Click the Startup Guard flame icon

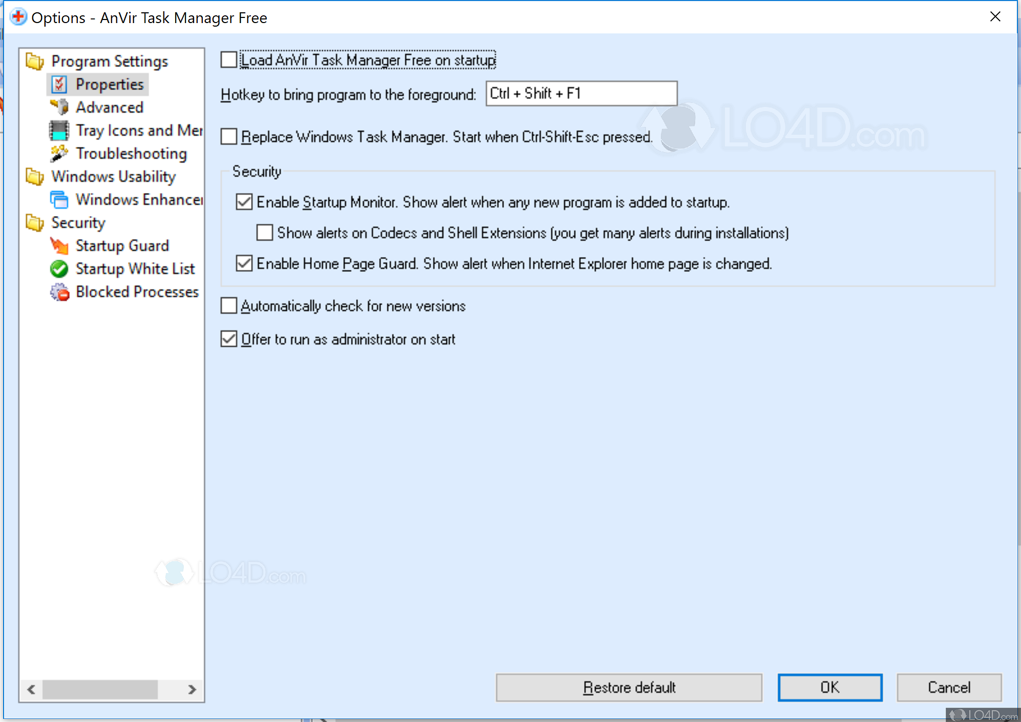59,246
